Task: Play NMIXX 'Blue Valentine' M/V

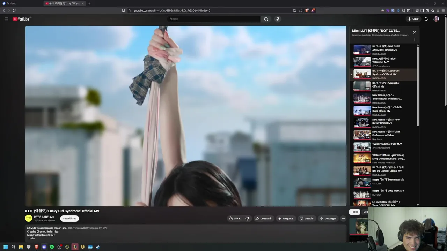Action: [383, 62]
